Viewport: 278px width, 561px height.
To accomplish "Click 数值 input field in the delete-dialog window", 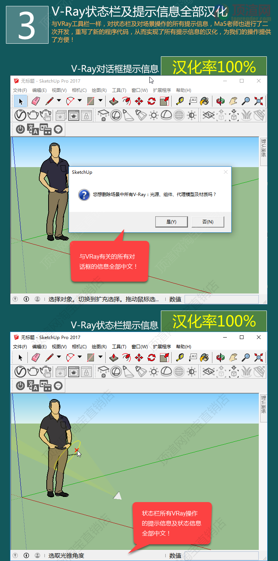I will [222, 299].
